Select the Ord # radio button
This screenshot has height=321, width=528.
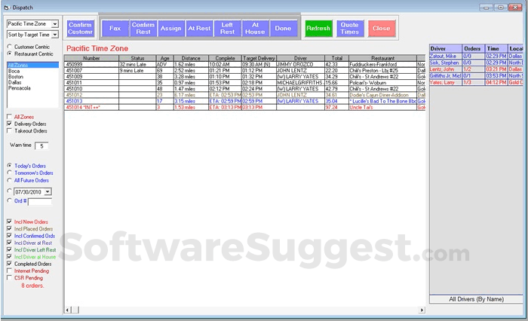9,200
